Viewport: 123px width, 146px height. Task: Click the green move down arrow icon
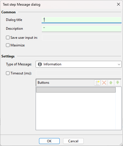(x=118, y=83)
